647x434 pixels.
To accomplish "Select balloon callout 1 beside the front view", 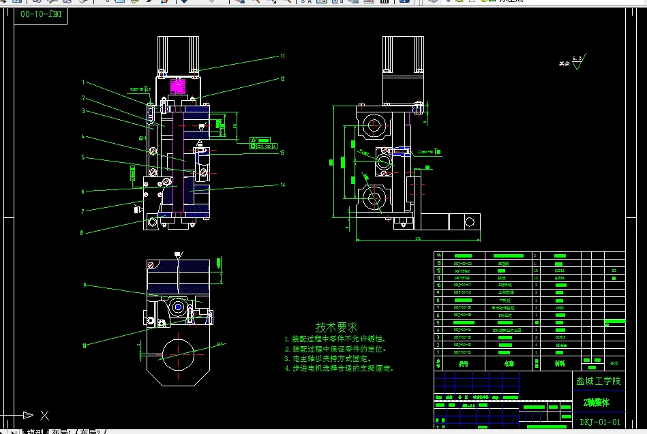I will [83, 82].
